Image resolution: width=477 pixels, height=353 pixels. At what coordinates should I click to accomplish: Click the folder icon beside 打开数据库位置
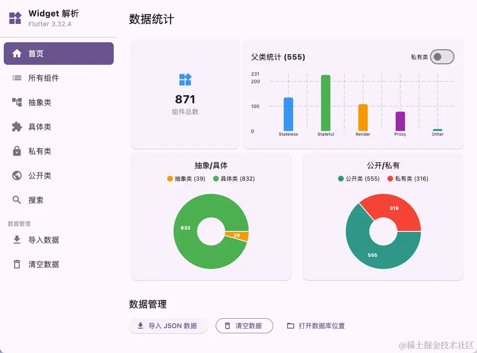tap(290, 326)
